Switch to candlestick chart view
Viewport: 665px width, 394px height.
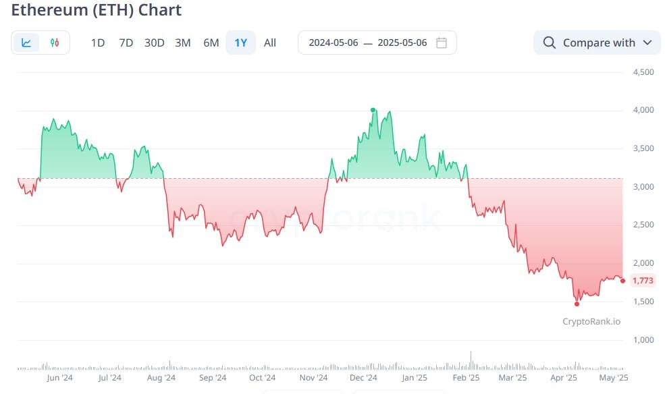[54, 43]
